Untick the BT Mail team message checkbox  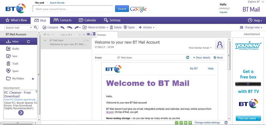[45, 40]
